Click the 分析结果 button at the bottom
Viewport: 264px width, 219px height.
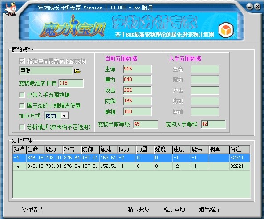(32, 209)
